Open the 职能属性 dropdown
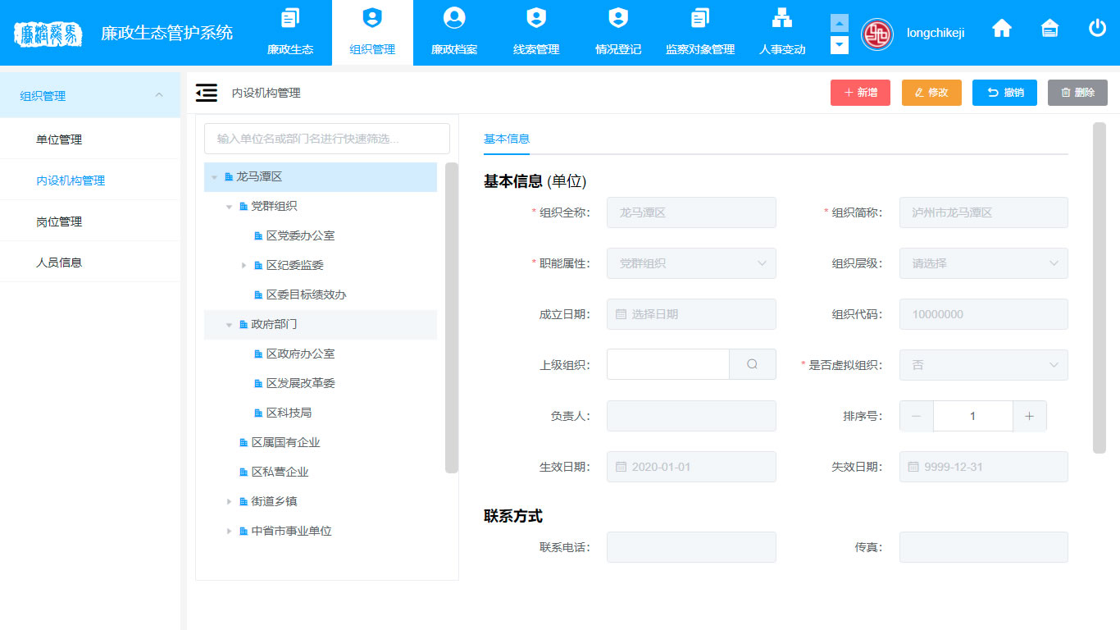The height and width of the screenshot is (630, 1120). [691, 263]
